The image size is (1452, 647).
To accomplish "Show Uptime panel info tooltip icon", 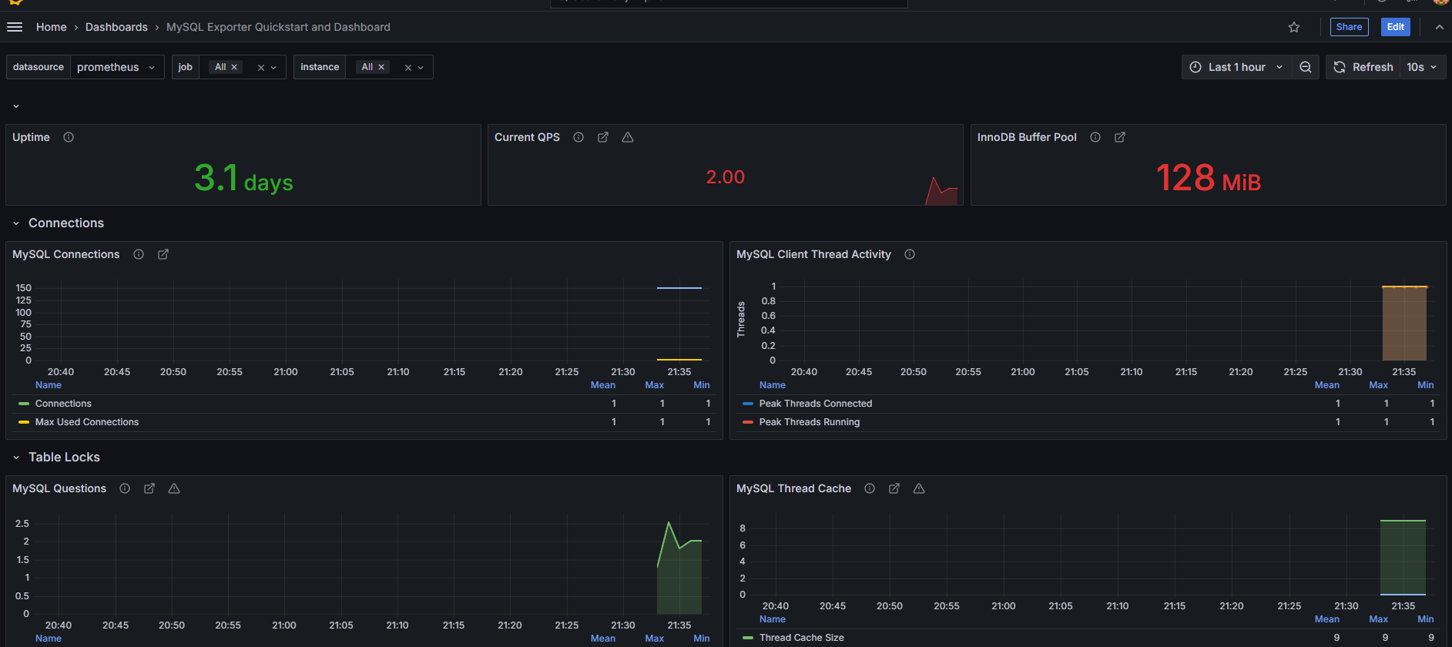I will (69, 137).
